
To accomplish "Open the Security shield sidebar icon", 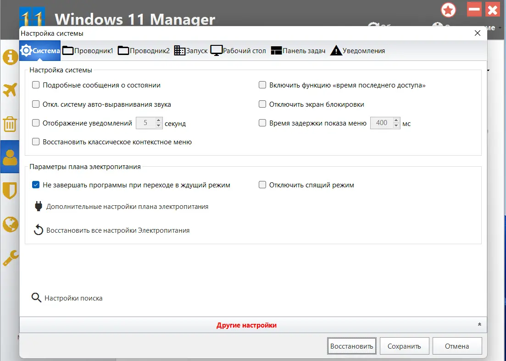I will pos(10,191).
